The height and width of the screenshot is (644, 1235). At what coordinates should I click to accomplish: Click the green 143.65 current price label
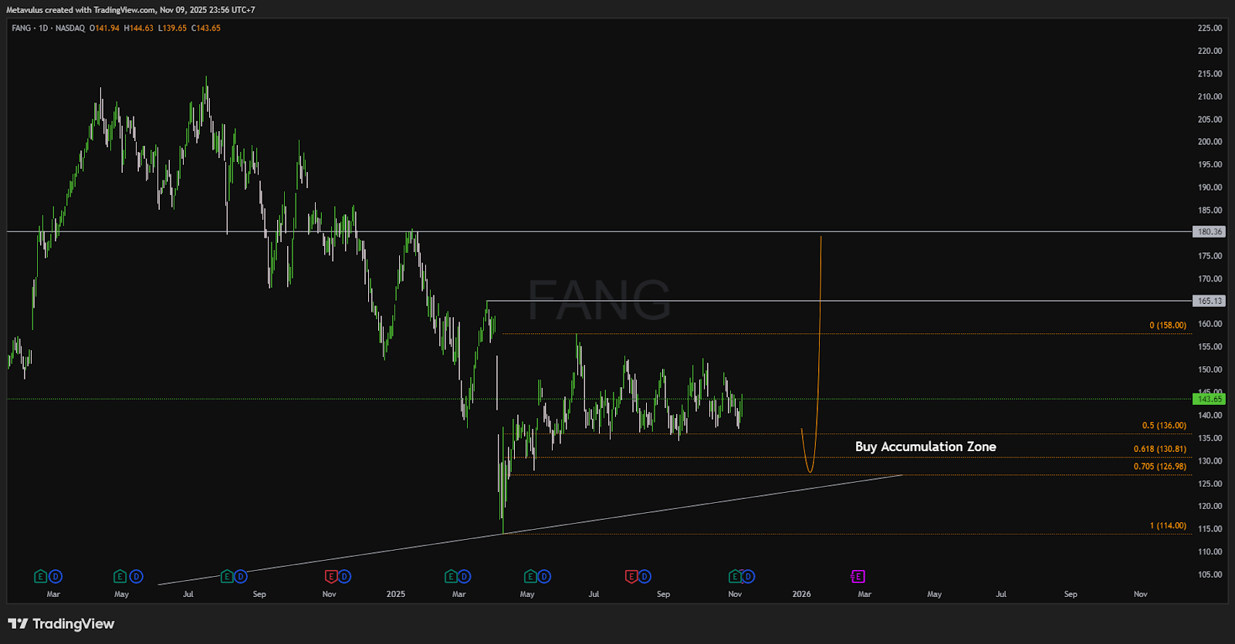coord(1209,399)
